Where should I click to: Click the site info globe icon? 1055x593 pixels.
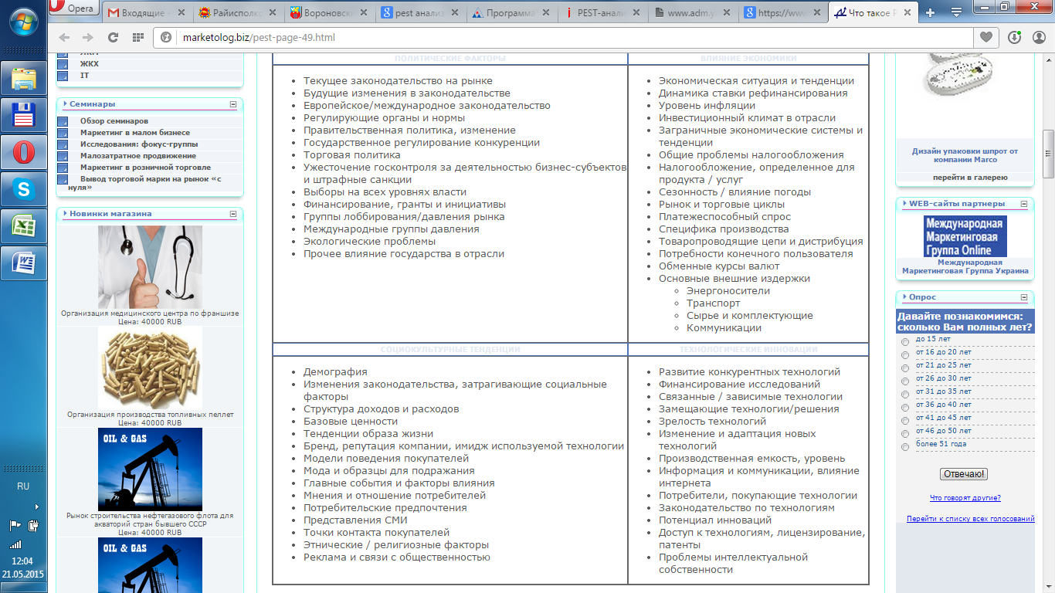pyautogui.click(x=166, y=37)
